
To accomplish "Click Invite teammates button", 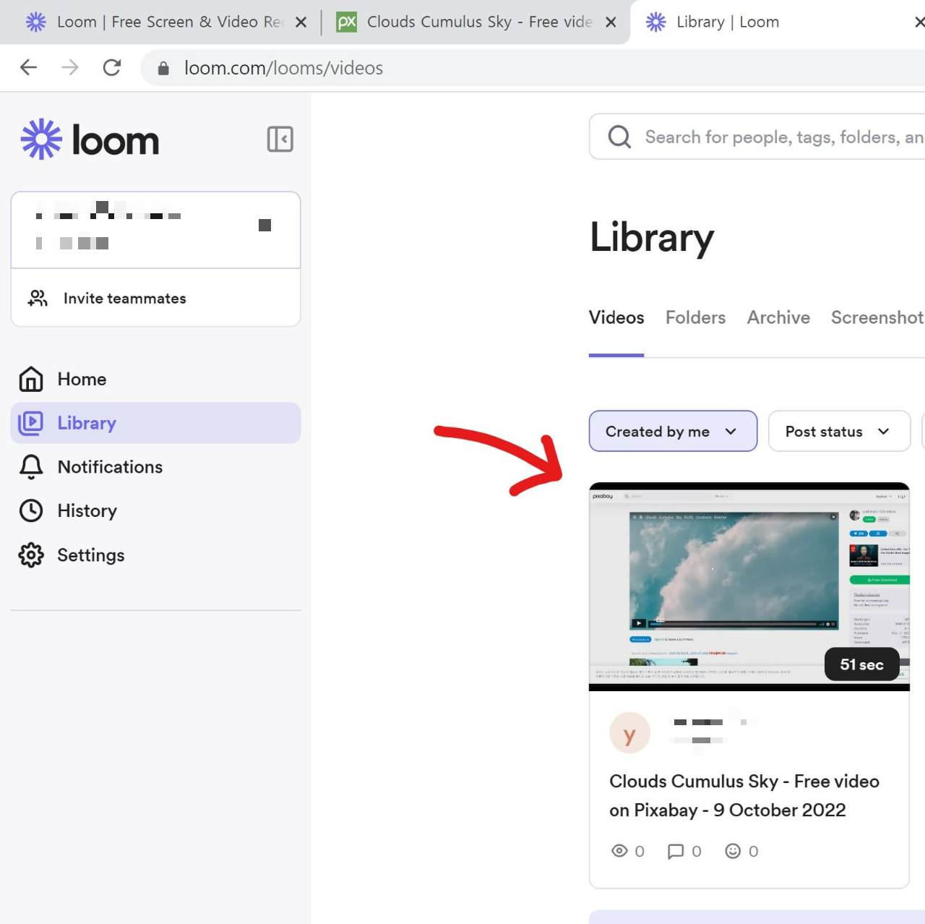I will tap(155, 298).
